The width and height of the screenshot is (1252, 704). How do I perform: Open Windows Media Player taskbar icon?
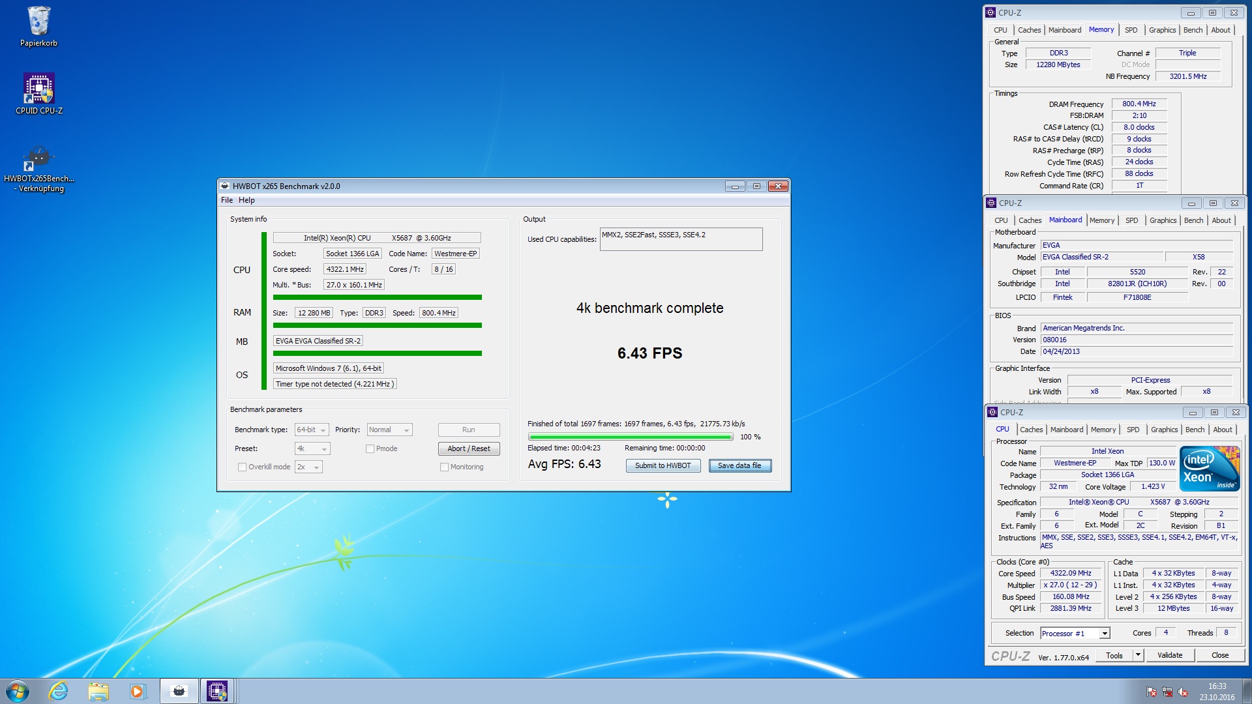(137, 691)
